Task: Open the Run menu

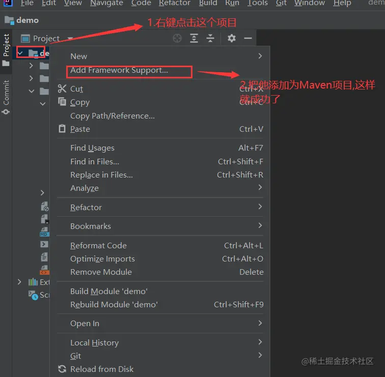Action: pyautogui.click(x=232, y=3)
